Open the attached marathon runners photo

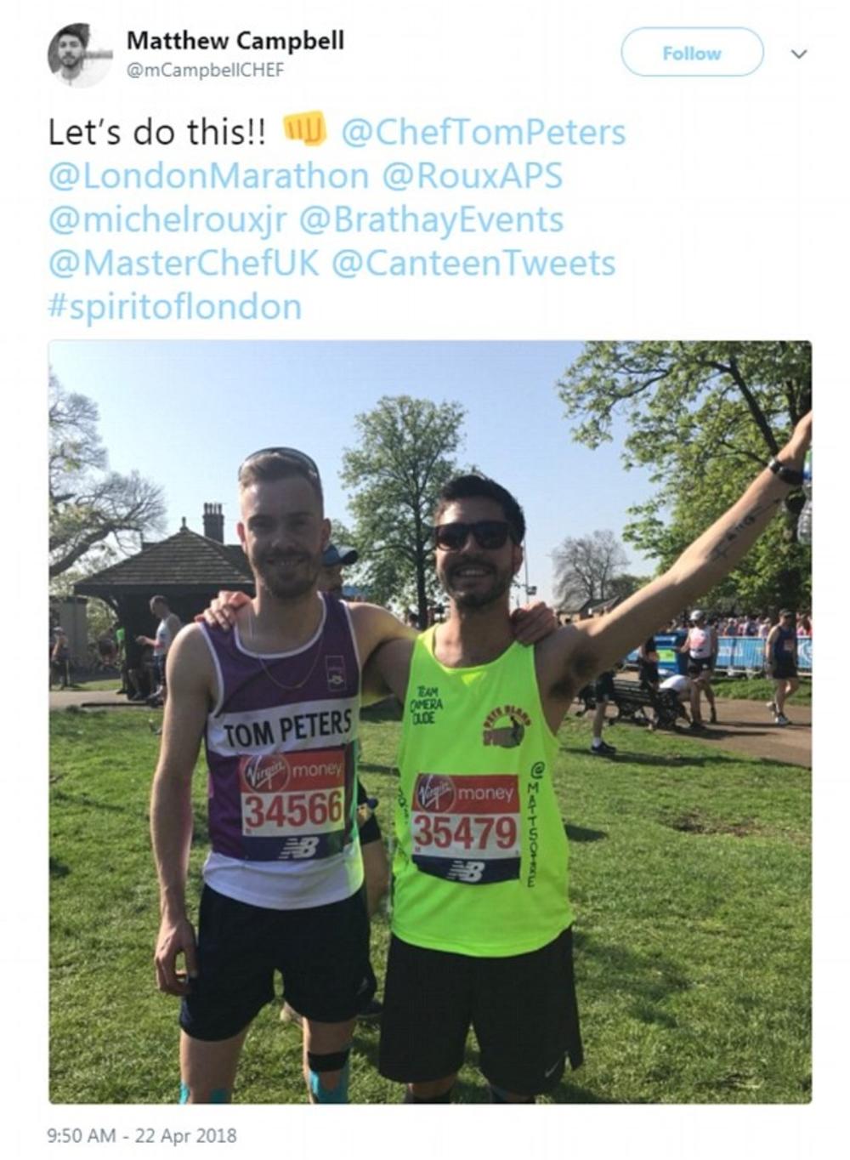[430, 722]
